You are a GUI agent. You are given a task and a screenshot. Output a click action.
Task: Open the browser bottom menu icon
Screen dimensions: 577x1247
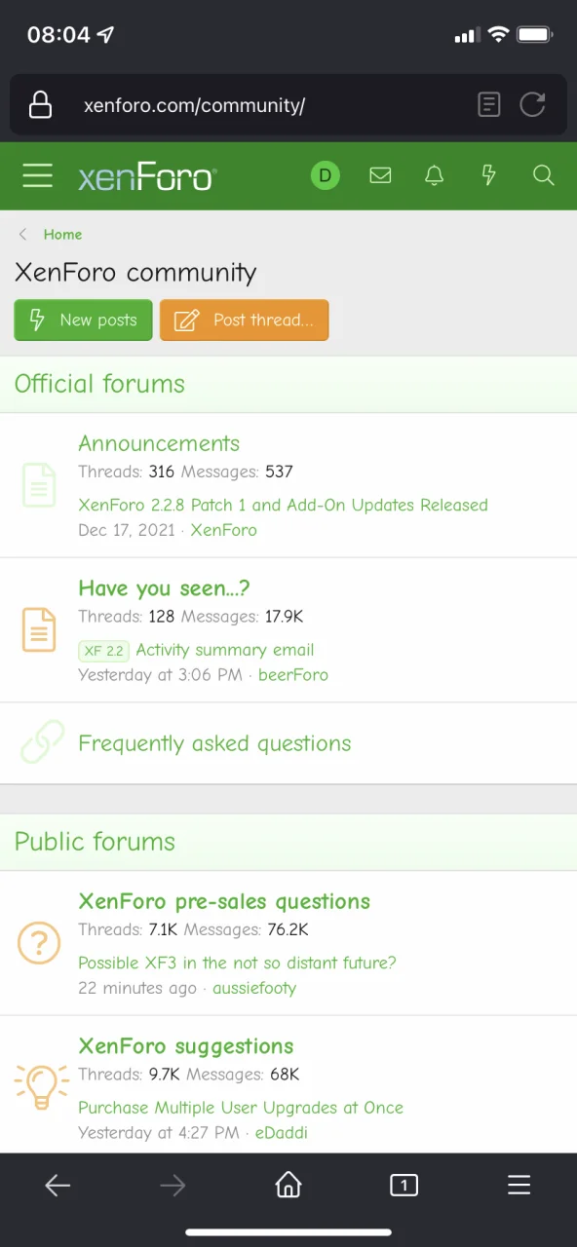click(x=519, y=1185)
